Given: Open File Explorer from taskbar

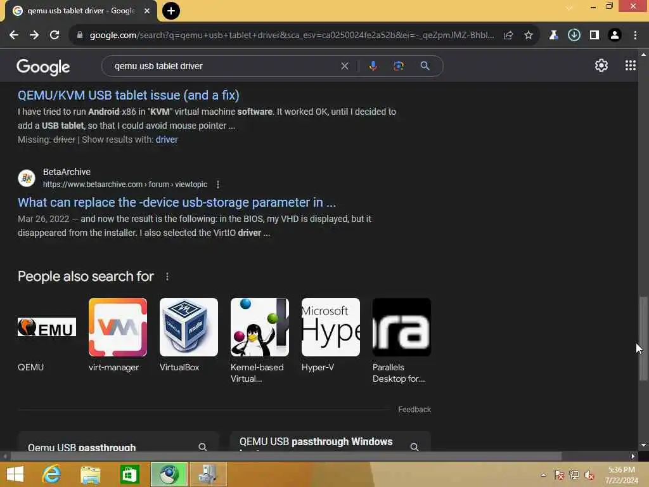Looking at the screenshot, I should 90,474.
